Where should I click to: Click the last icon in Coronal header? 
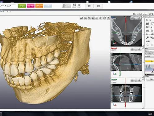140,80
